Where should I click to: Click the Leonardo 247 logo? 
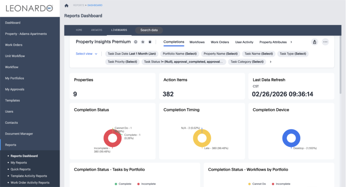coord(30,8)
